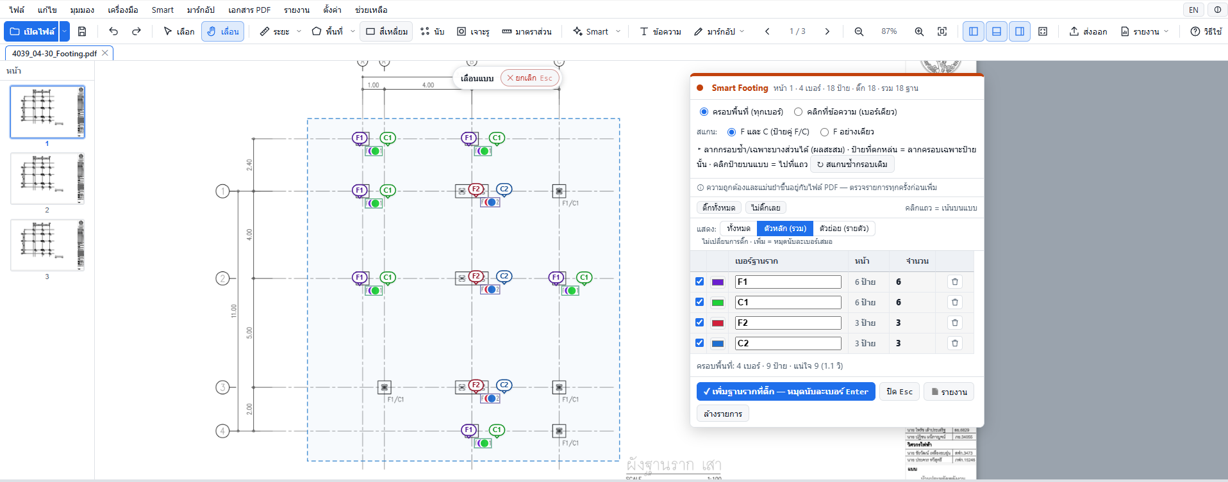Select the ข้อความ text tool
The width and height of the screenshot is (1228, 482).
[x=660, y=31]
